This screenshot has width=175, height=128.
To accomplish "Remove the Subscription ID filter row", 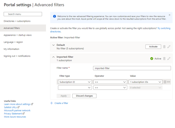I will click(x=165, y=82).
